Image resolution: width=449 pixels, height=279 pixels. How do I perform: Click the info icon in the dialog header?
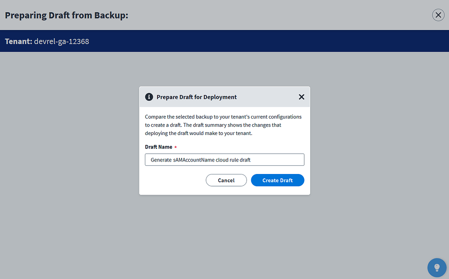(x=149, y=97)
